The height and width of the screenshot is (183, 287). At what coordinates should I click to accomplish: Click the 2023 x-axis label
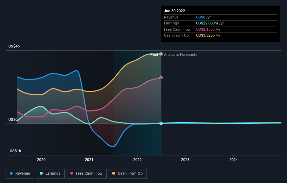point(185,160)
